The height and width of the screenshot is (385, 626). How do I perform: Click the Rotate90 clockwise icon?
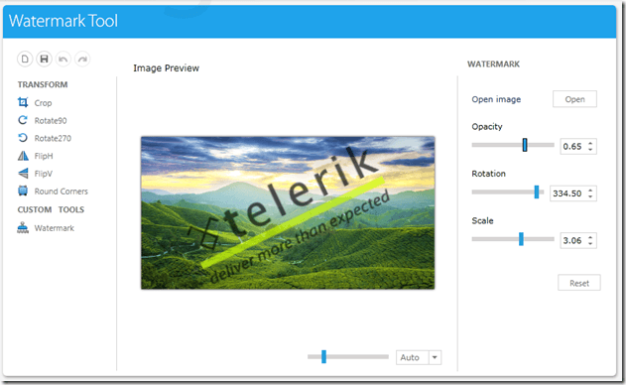pyautogui.click(x=23, y=120)
